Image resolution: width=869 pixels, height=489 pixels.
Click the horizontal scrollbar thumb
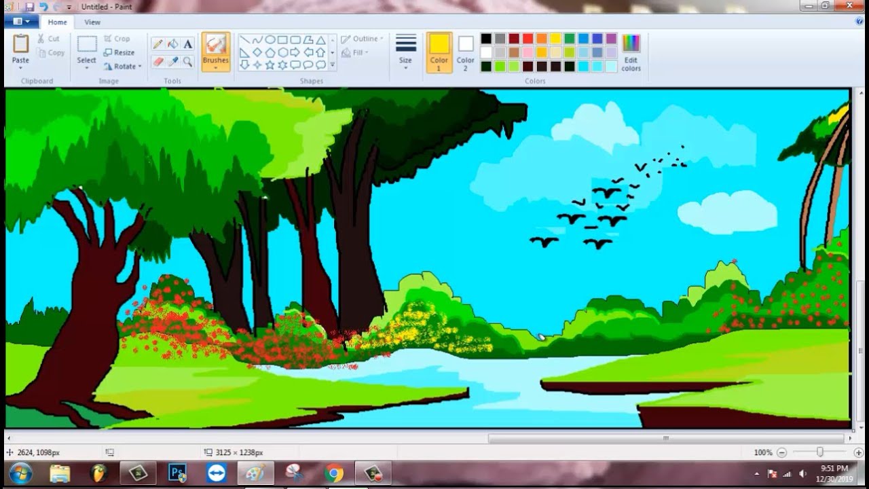point(666,439)
